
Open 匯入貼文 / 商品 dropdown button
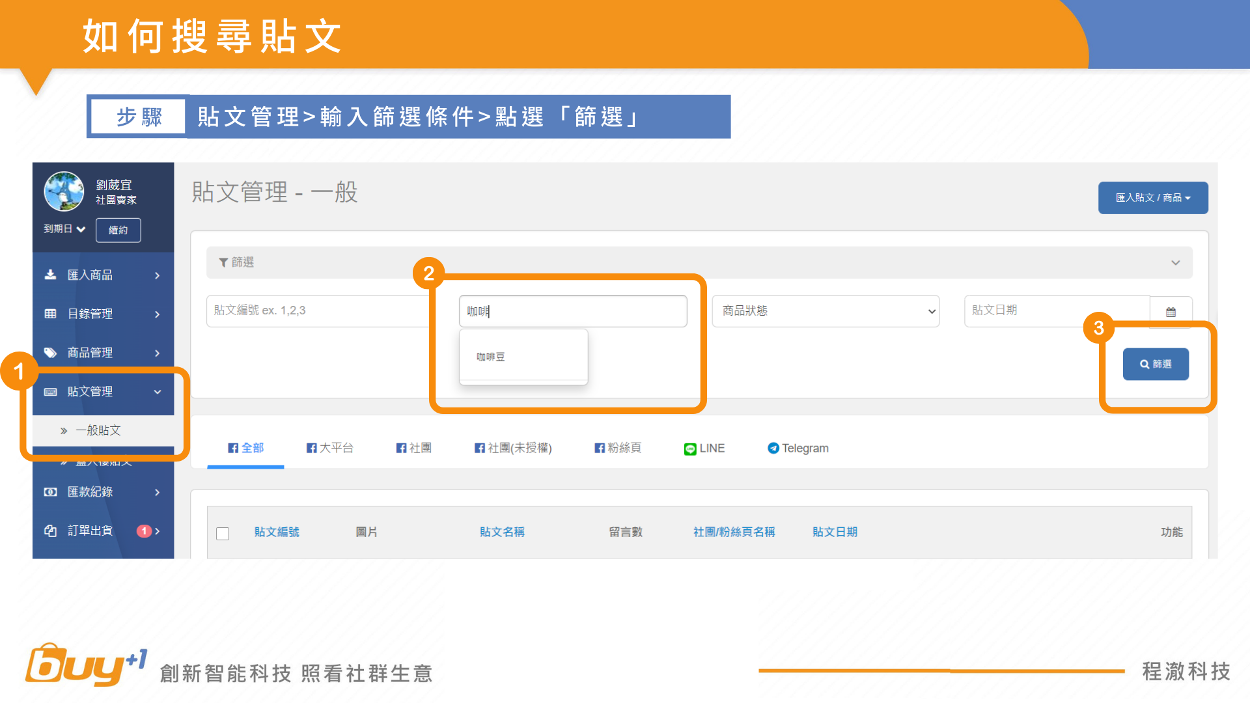click(x=1152, y=198)
